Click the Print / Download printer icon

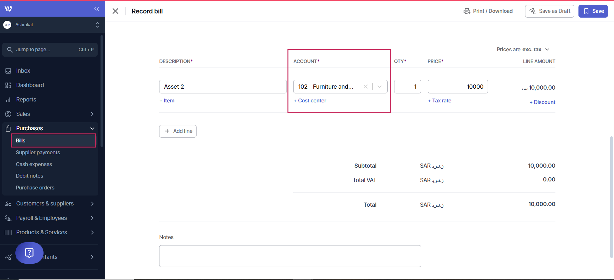pos(467,11)
